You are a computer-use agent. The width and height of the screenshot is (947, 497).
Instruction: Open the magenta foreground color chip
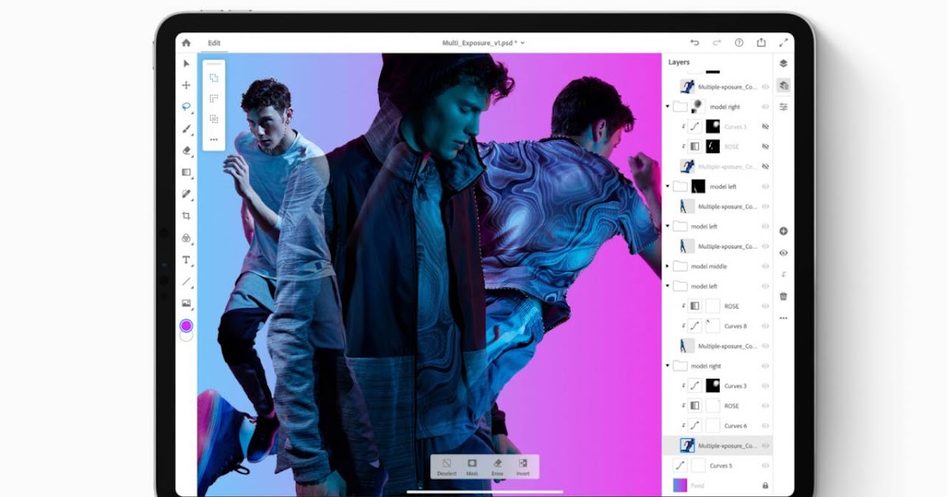(186, 325)
